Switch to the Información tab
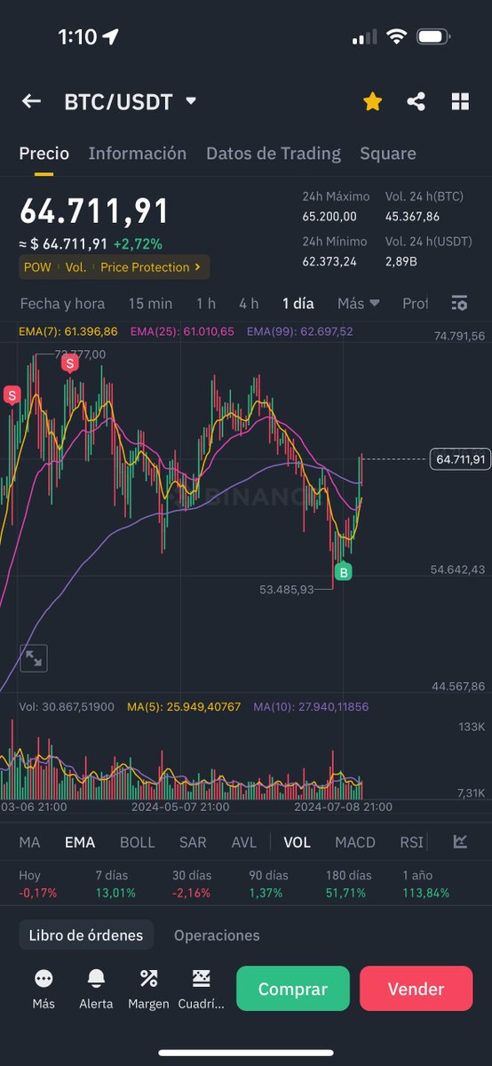The width and height of the screenshot is (492, 1066). (138, 154)
